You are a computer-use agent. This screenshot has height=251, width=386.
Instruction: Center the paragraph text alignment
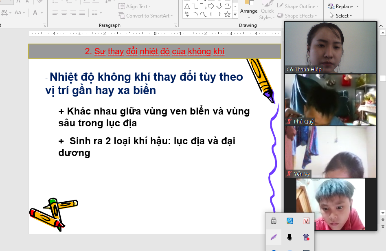64,13
